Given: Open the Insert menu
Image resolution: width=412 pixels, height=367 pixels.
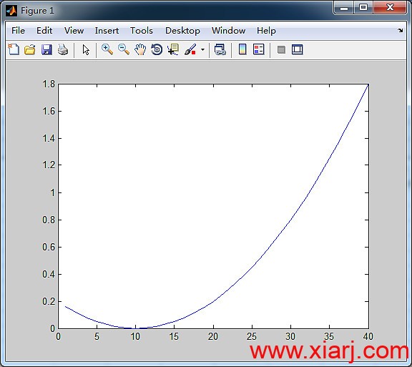Looking at the screenshot, I should click(x=107, y=31).
